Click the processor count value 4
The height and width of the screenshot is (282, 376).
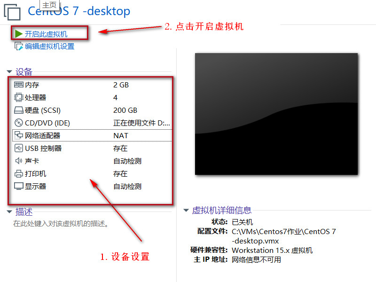115,98
